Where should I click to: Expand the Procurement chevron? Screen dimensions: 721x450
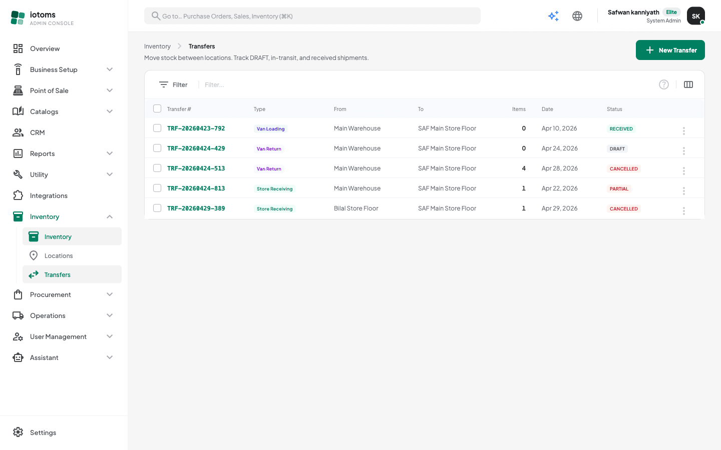point(110,294)
